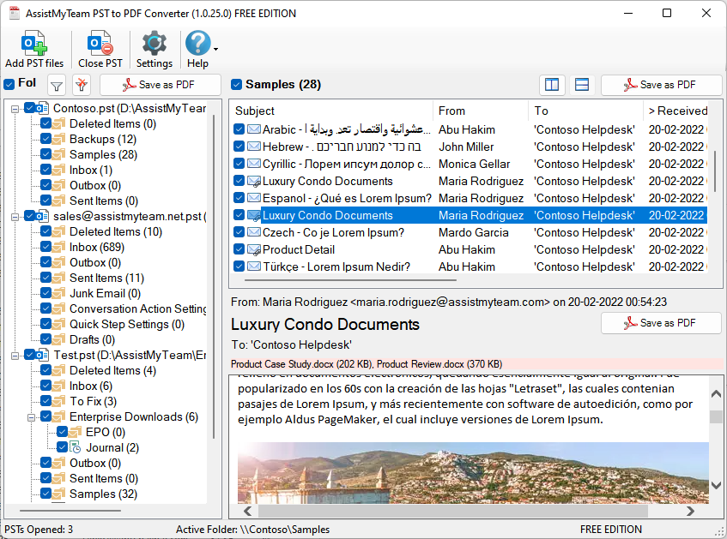The image size is (727, 539).
Task: Click the folder filter funnel icon
Action: tap(56, 85)
